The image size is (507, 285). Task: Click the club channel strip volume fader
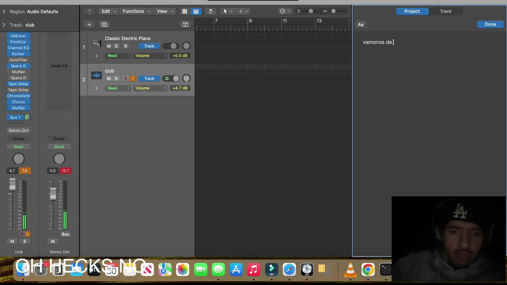(12, 184)
